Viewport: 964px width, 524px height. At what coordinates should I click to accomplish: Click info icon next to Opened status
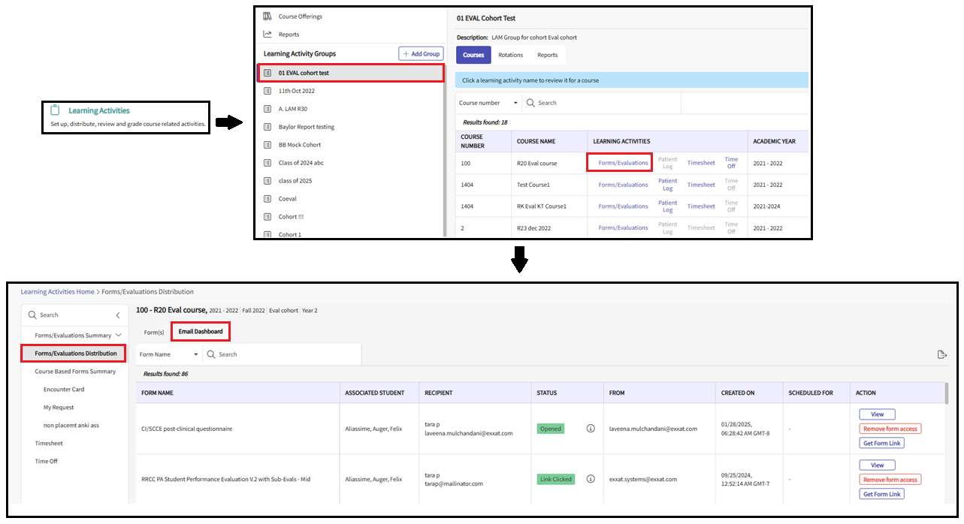(591, 429)
